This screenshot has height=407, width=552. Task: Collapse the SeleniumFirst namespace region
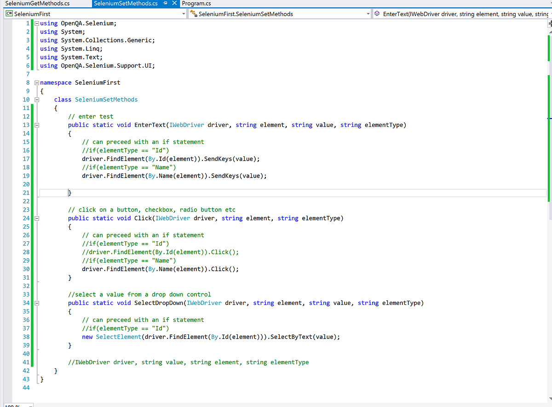(x=36, y=82)
